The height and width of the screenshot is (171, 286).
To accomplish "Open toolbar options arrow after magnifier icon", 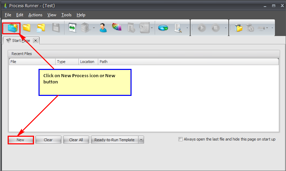I will 187,28.
